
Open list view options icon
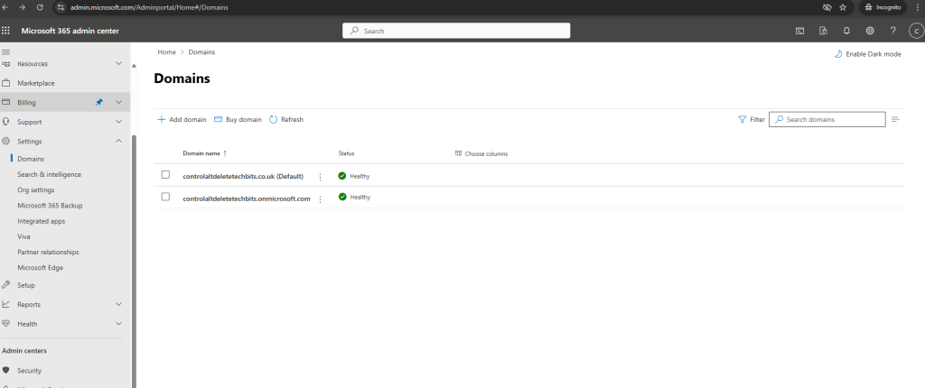click(895, 119)
